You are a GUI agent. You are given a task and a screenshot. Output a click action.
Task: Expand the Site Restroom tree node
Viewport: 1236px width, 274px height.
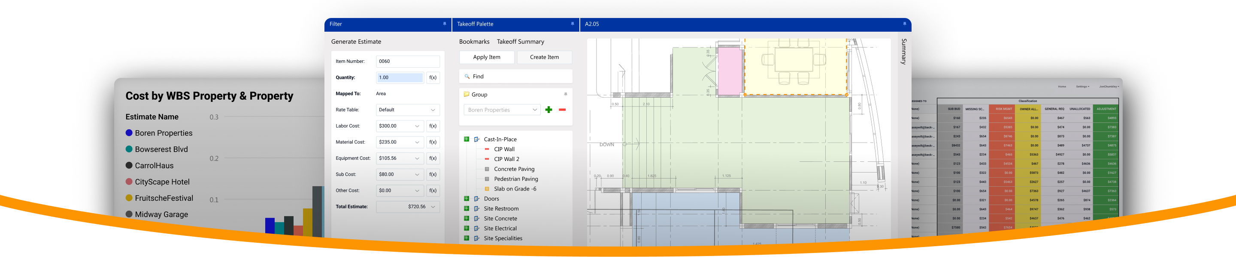(467, 209)
